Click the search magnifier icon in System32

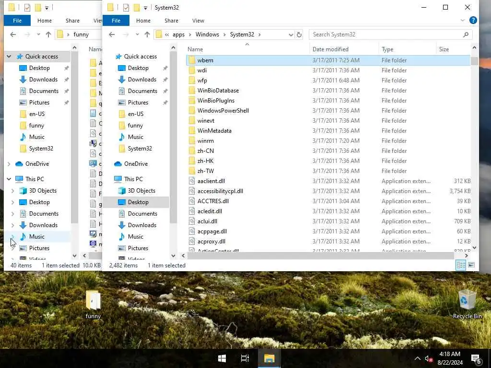tap(466, 34)
